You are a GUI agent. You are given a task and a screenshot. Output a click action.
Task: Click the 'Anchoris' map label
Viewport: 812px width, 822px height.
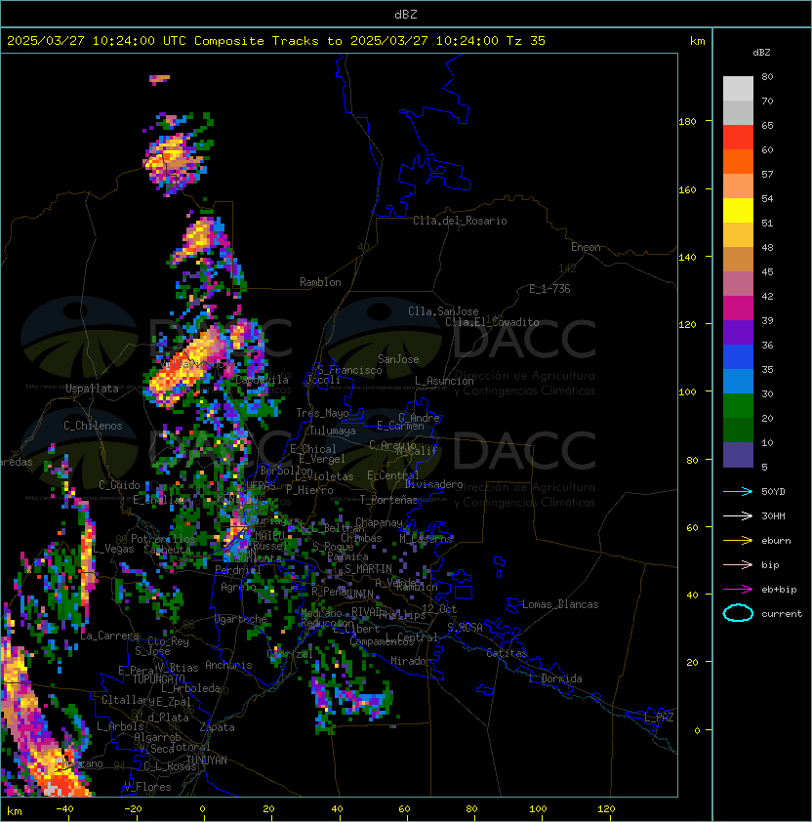(x=228, y=665)
